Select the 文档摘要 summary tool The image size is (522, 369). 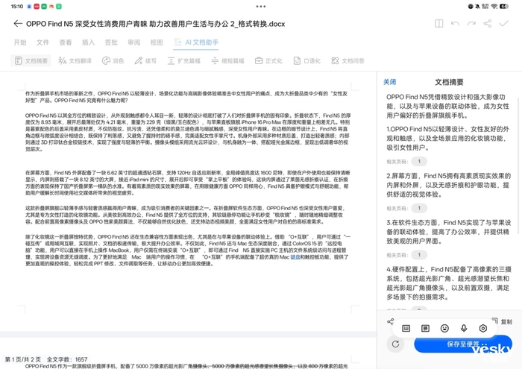tap(31, 60)
